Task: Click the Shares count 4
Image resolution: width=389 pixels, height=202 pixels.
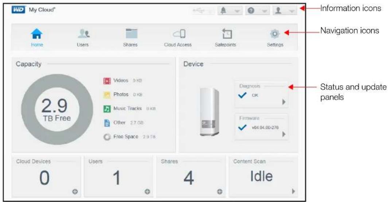Action: pyautogui.click(x=189, y=178)
